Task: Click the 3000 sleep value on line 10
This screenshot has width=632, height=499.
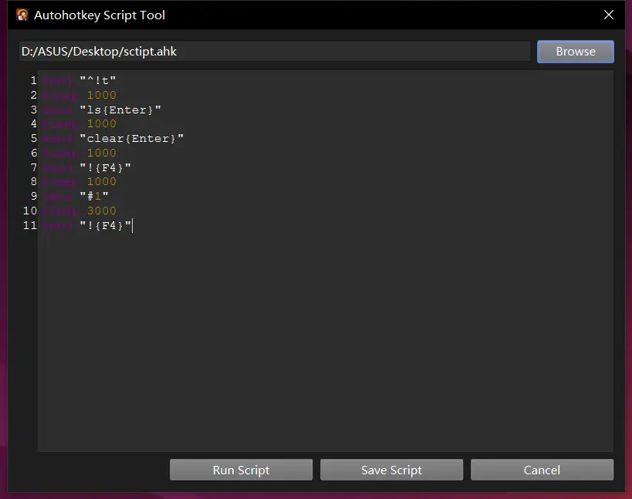Action: [x=101, y=211]
